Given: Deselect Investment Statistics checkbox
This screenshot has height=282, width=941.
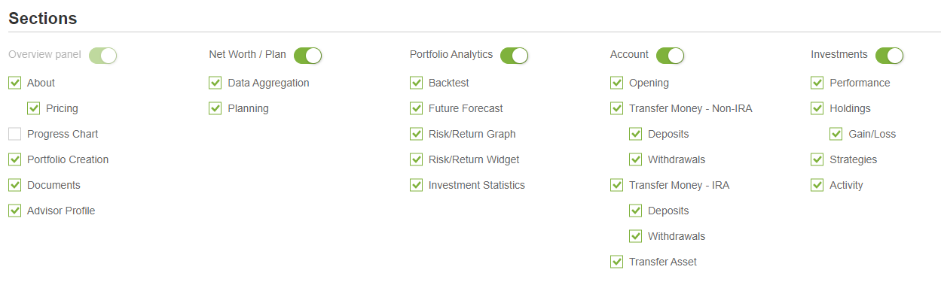Looking at the screenshot, I should click(416, 185).
